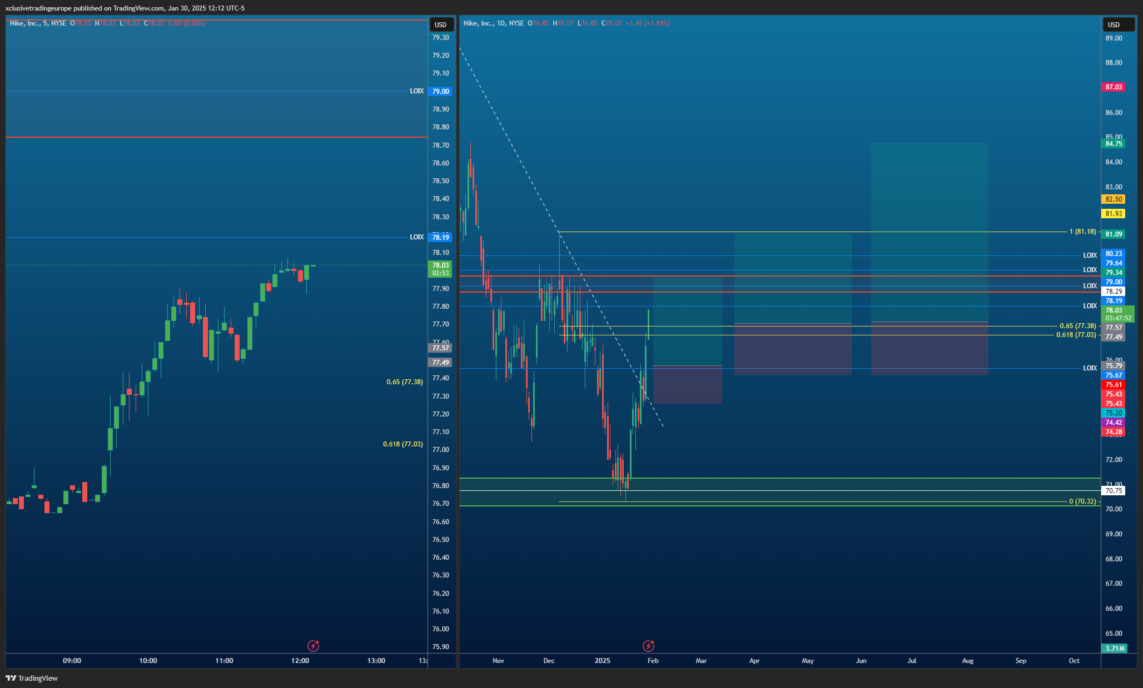
Task: Click the 75.90 tick on the 5-minute price axis
Action: tap(441, 647)
